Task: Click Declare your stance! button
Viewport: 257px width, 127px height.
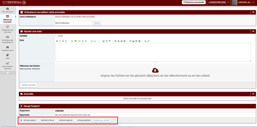Action: pos(101,120)
